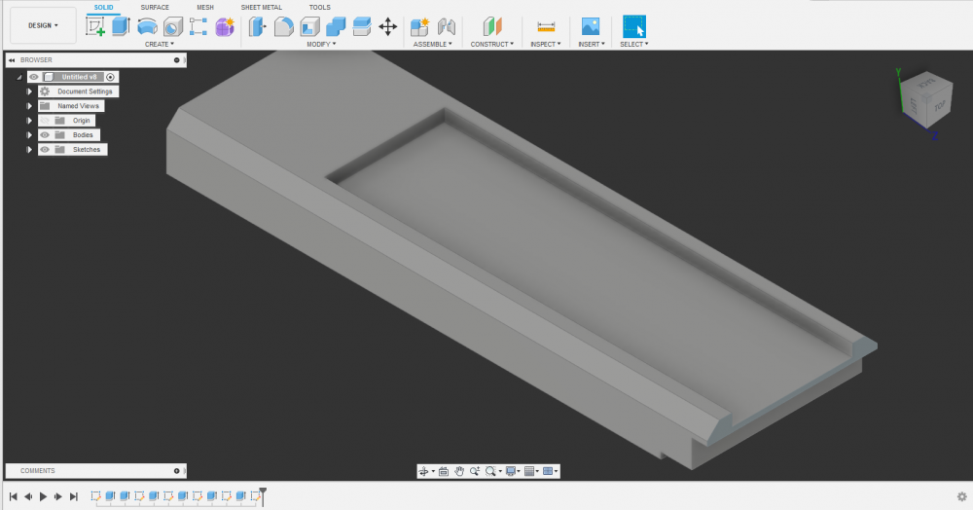Expand the Bodies node
Viewport: 973px width, 510px height.
(x=29, y=134)
